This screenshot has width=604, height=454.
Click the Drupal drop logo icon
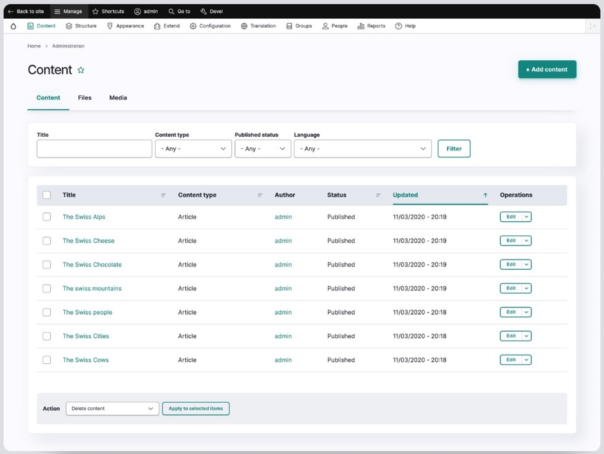point(13,27)
